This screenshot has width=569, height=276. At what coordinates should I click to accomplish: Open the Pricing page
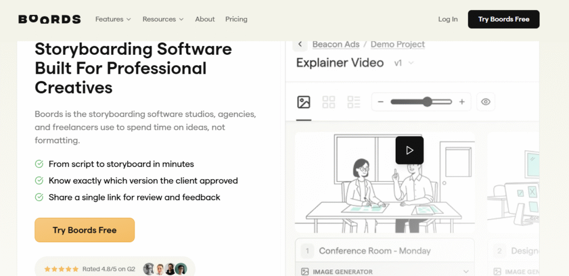(236, 19)
